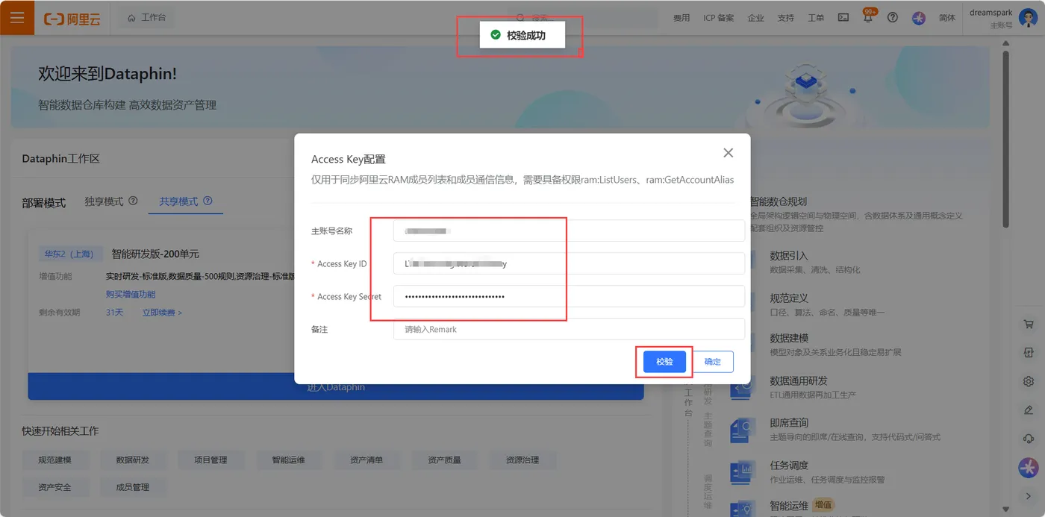This screenshot has width=1045, height=517.
Task: Open the AI assistant icon in top bar
Action: 919,18
